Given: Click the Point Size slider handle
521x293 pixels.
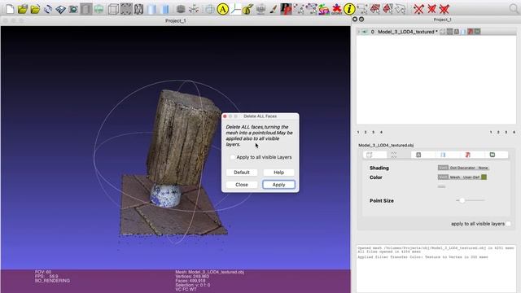Looking at the screenshot, I should [462, 200].
